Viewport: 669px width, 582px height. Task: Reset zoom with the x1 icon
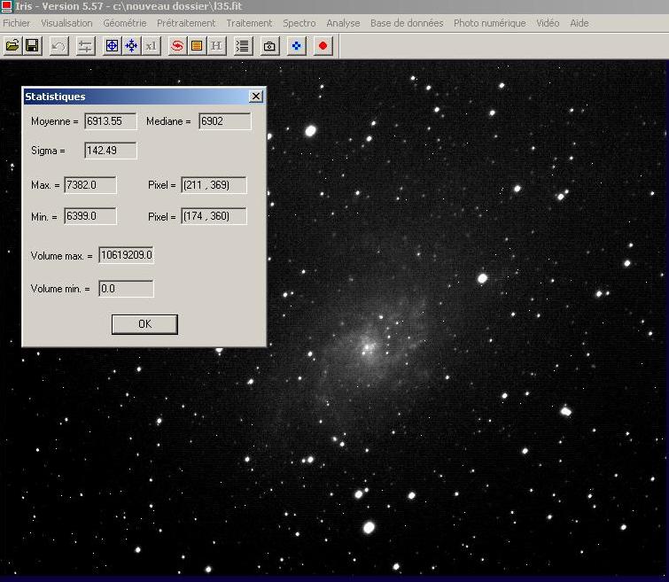[x=151, y=45]
